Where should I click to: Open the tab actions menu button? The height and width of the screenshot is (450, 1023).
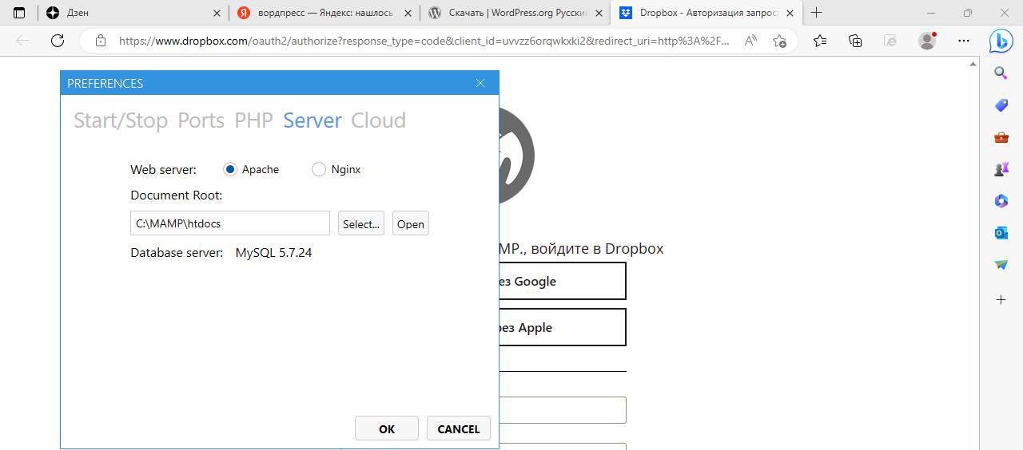pyautogui.click(x=20, y=13)
